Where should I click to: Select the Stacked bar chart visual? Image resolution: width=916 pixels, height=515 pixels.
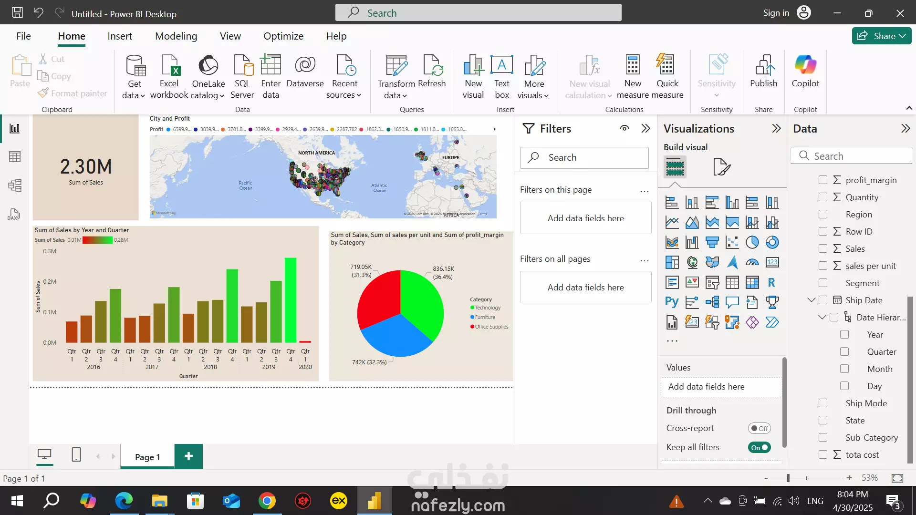(x=672, y=202)
